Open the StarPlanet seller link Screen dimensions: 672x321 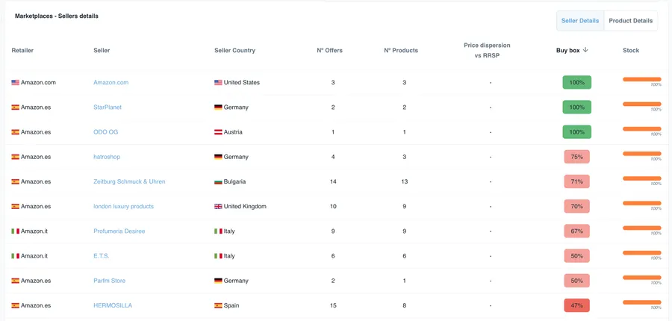click(108, 107)
